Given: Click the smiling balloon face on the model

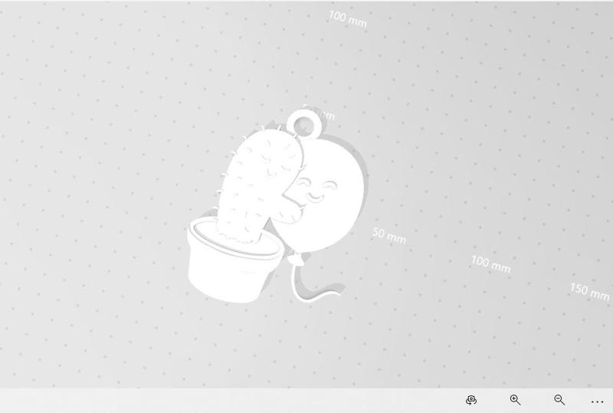Looking at the screenshot, I should [x=316, y=189].
